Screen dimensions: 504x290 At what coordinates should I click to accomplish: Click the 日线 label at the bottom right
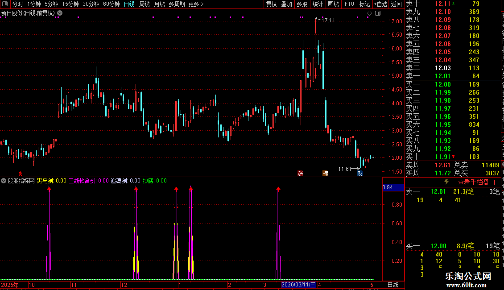pyautogui.click(x=393, y=285)
